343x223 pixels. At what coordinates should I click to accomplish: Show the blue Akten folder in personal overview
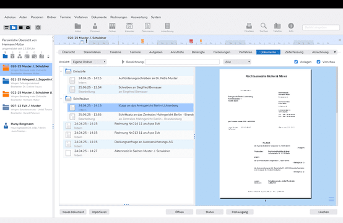coord(5,56)
